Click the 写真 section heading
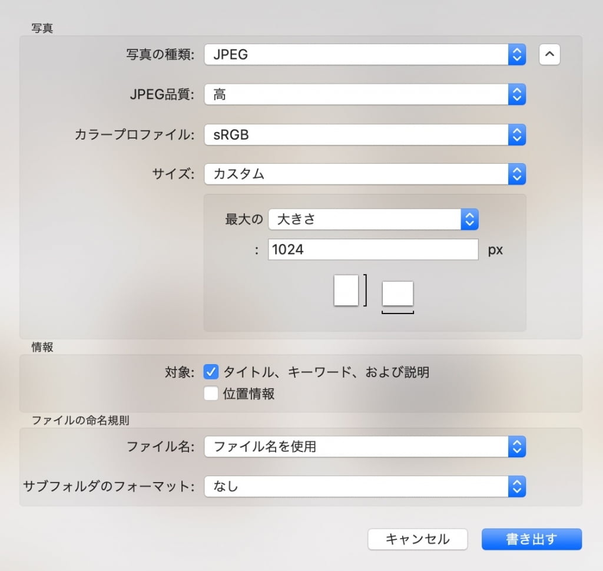Screen dimensions: 603x571 tap(42, 28)
